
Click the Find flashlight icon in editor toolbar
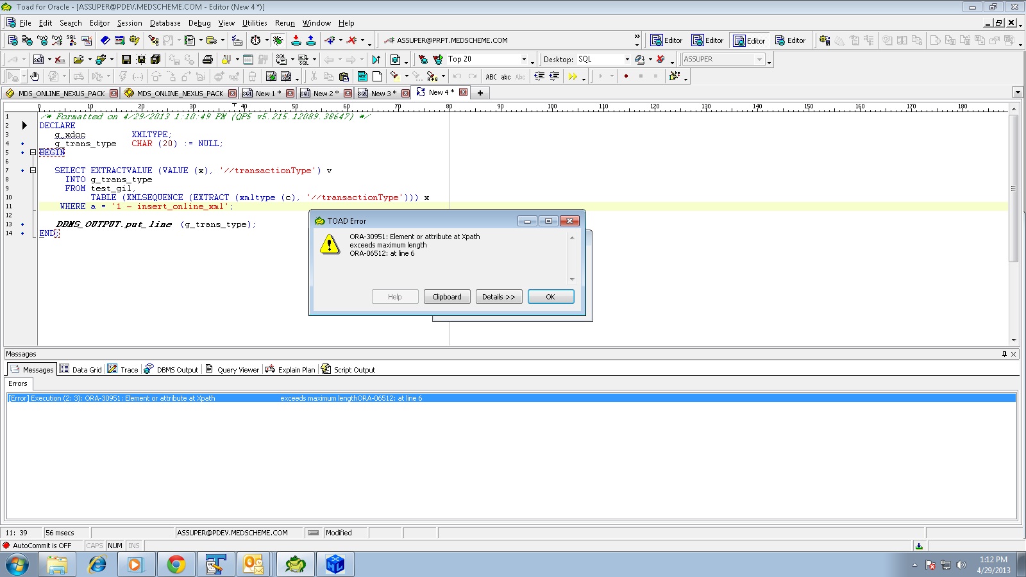395,76
